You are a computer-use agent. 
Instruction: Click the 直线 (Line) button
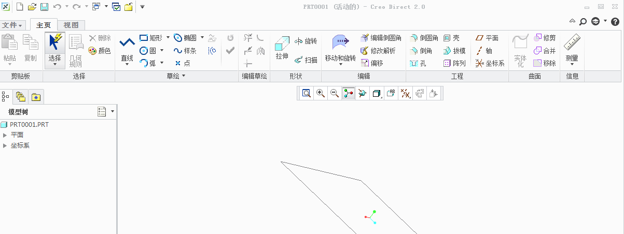coord(127,50)
